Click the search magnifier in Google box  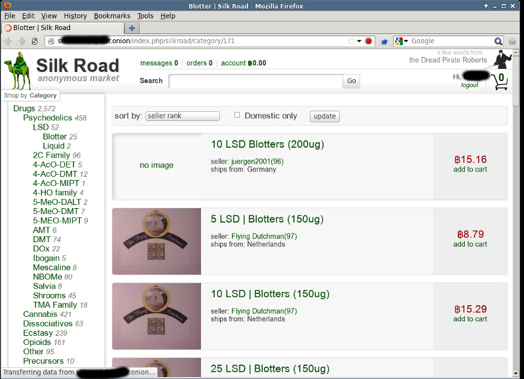point(498,41)
